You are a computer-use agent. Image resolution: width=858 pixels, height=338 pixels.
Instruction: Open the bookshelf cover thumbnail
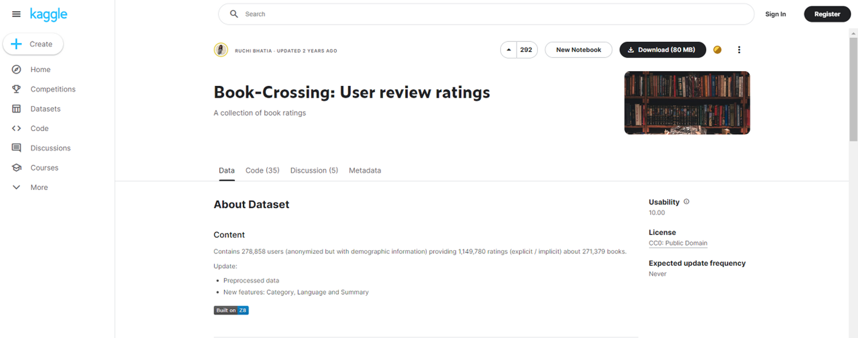point(687,103)
